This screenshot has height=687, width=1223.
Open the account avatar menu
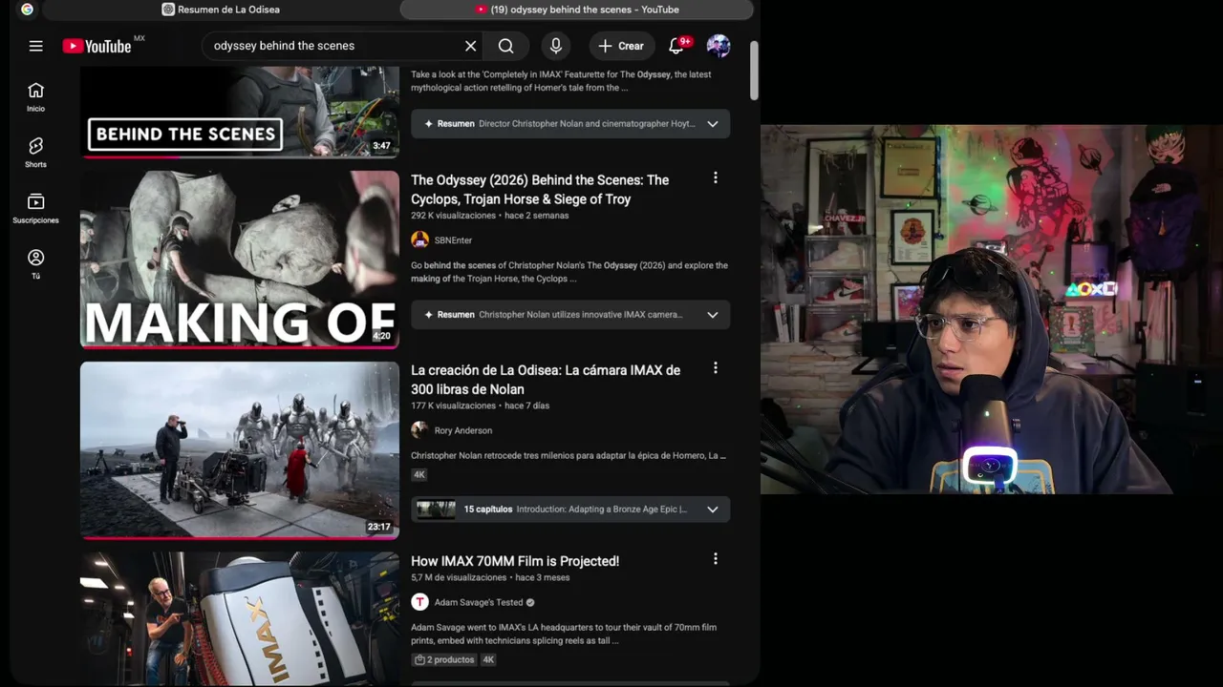719,46
